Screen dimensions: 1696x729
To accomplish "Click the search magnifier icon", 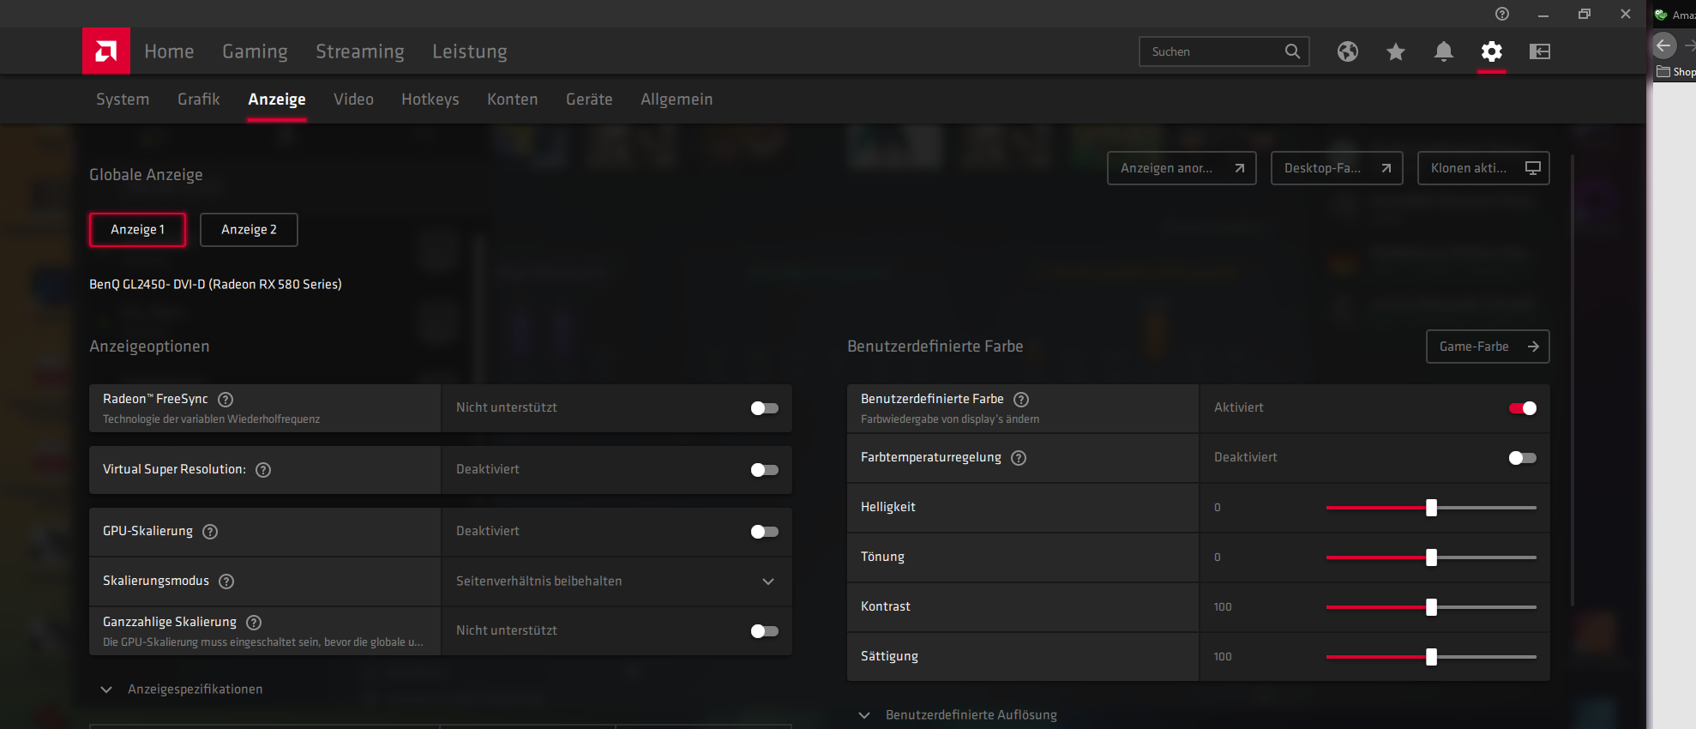I will [1292, 51].
